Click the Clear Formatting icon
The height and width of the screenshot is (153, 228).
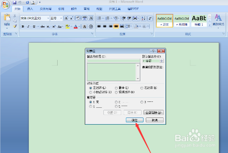point(78,18)
